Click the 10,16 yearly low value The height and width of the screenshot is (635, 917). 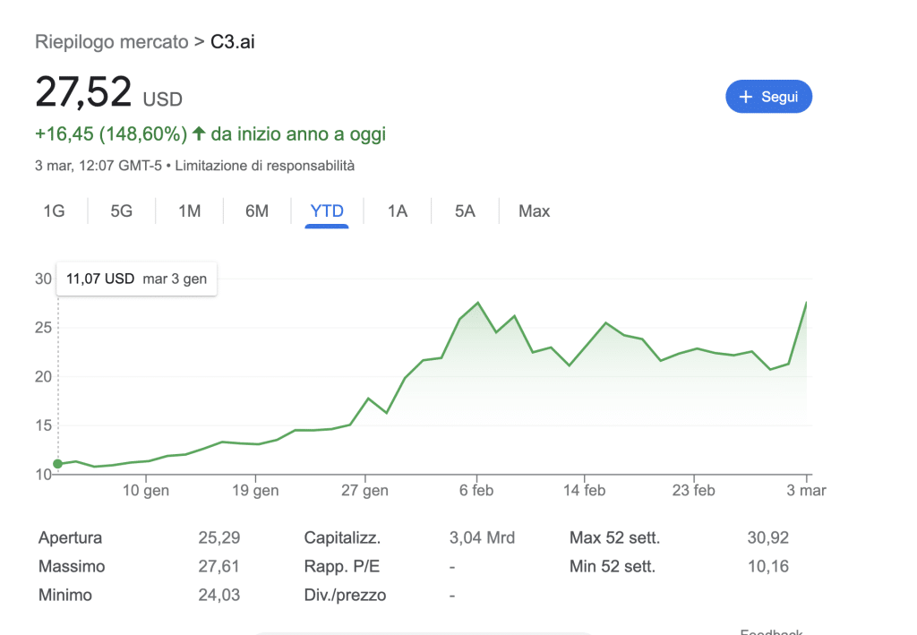tap(768, 567)
